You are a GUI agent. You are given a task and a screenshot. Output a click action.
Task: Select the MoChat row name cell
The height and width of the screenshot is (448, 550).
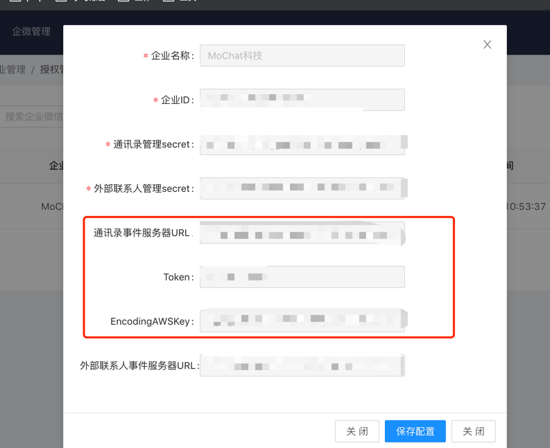tap(52, 206)
